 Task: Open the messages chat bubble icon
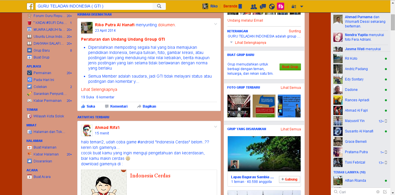coord(262,6)
